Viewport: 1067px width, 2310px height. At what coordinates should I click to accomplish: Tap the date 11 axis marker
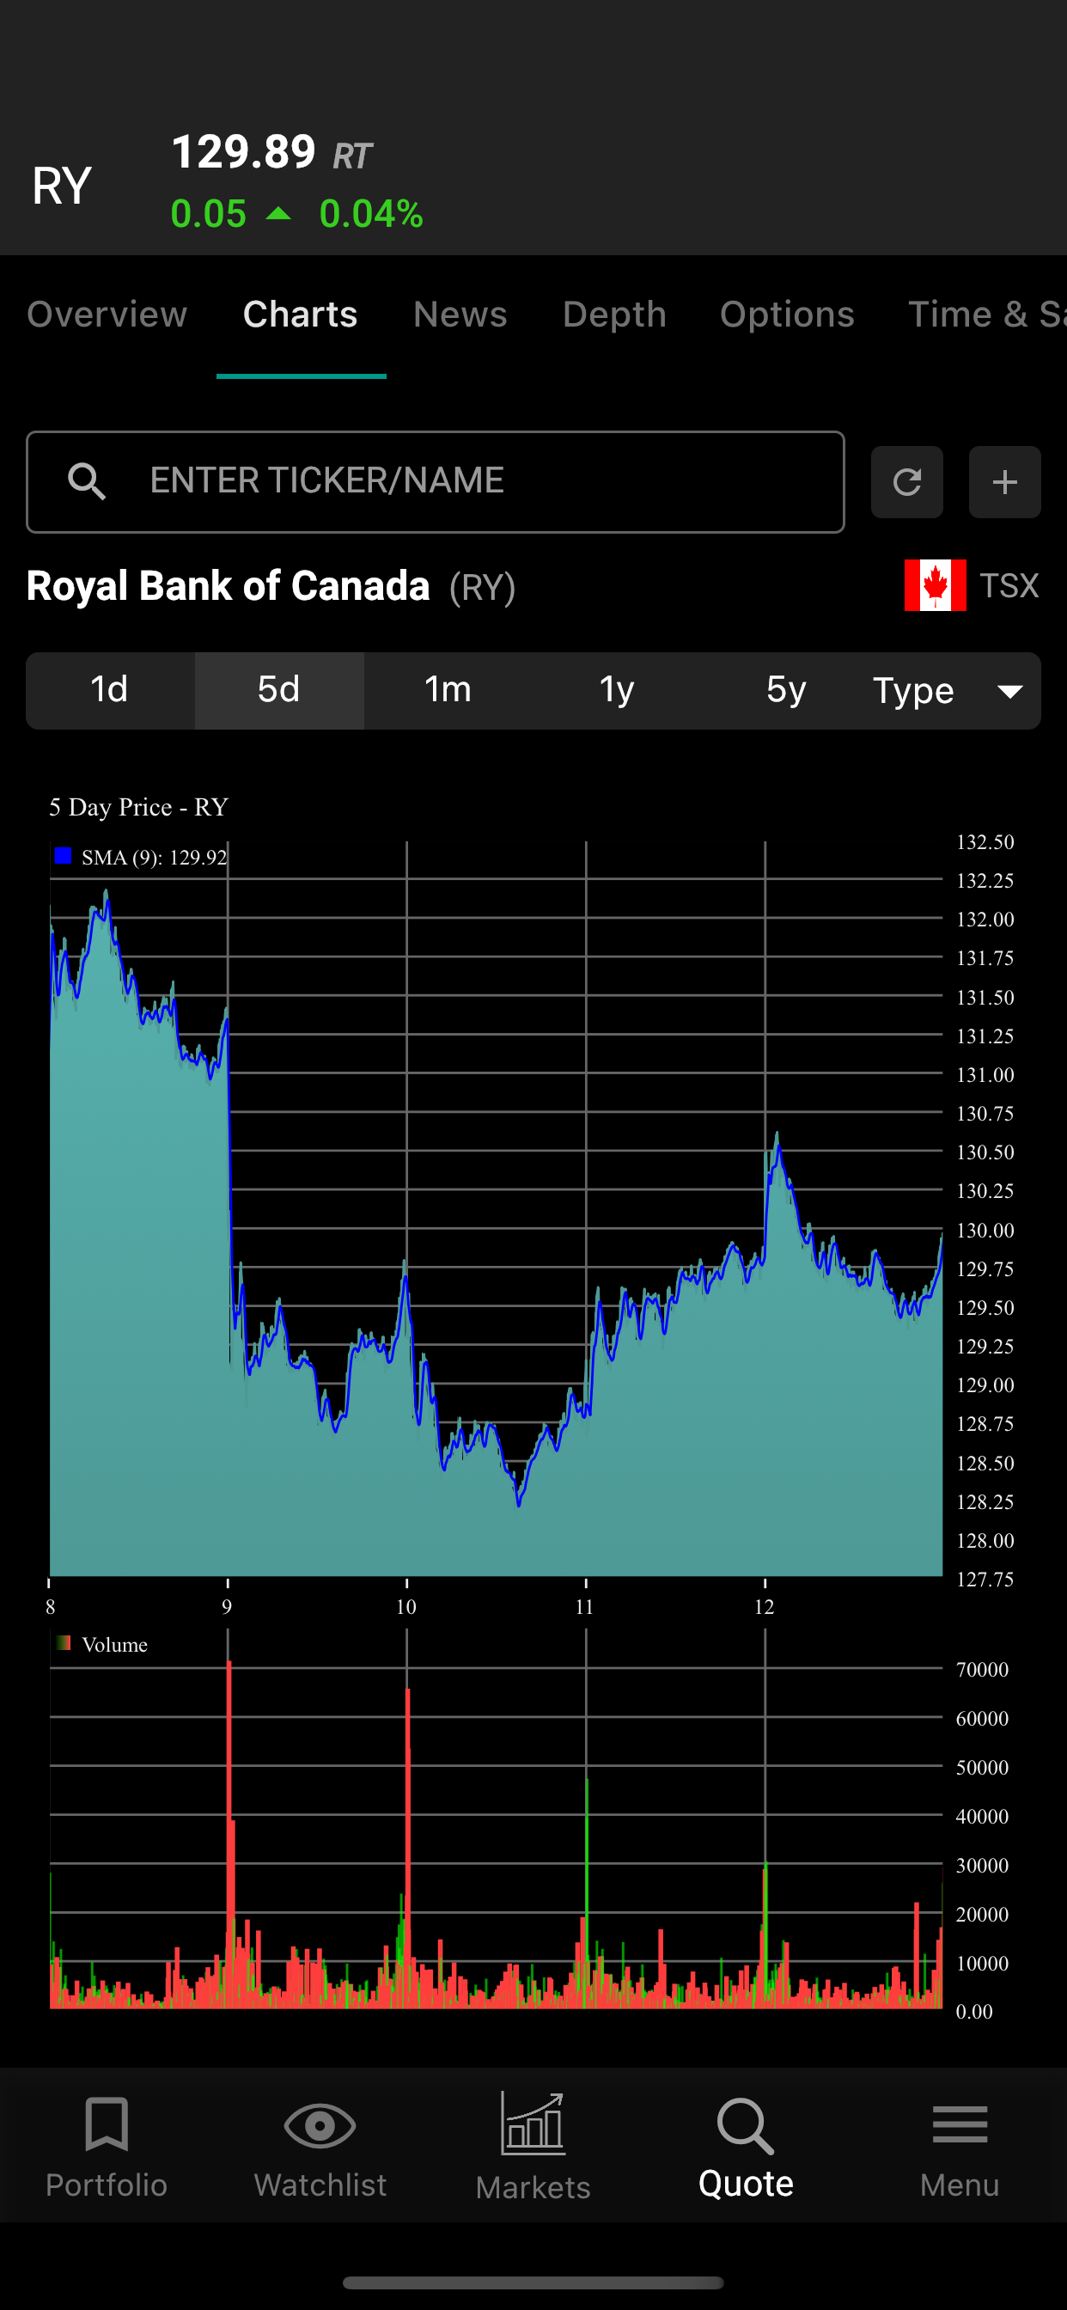click(584, 1607)
